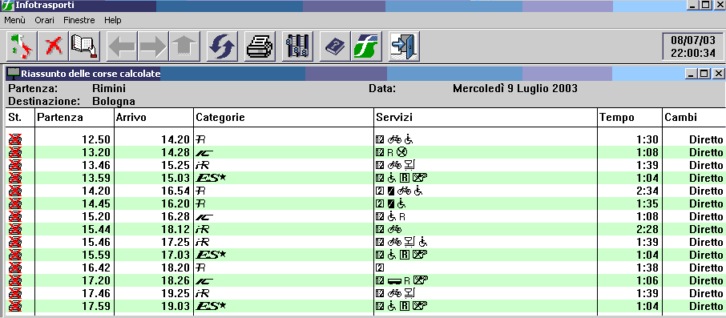Click the grey up arrow button

click(184, 46)
